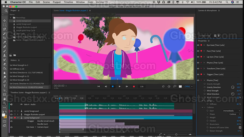
Task: Open the Timeline menu
Action: coord(68,2)
